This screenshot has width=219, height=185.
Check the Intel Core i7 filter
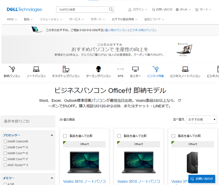5,159
